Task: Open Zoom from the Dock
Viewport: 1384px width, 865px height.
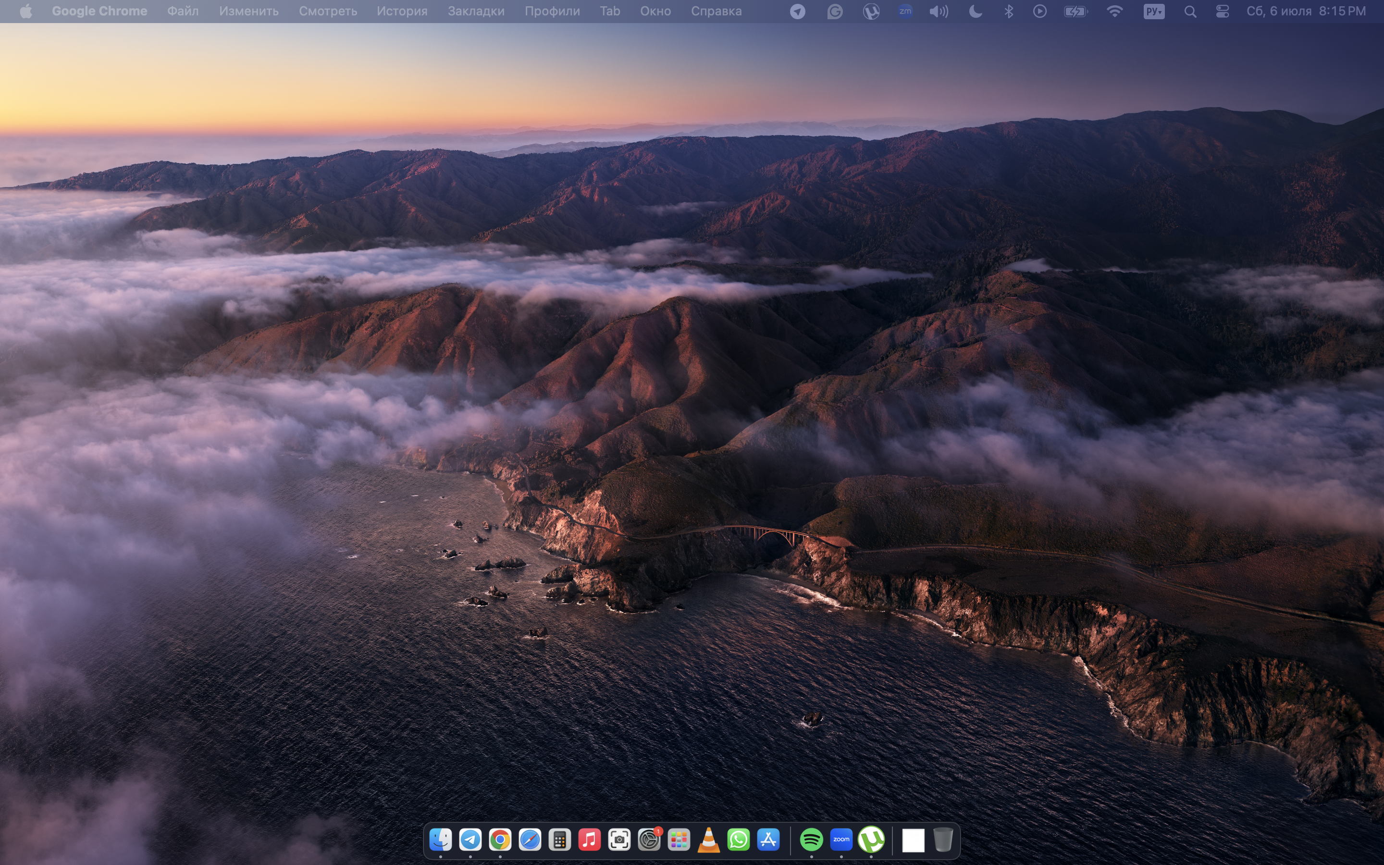Action: coord(840,840)
